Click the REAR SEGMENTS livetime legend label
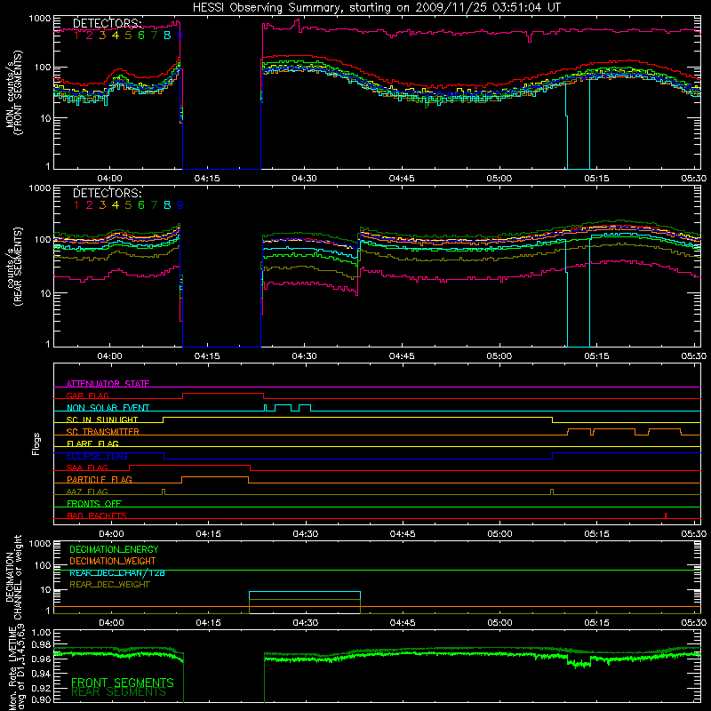Screen dimensions: 711x711 119,692
